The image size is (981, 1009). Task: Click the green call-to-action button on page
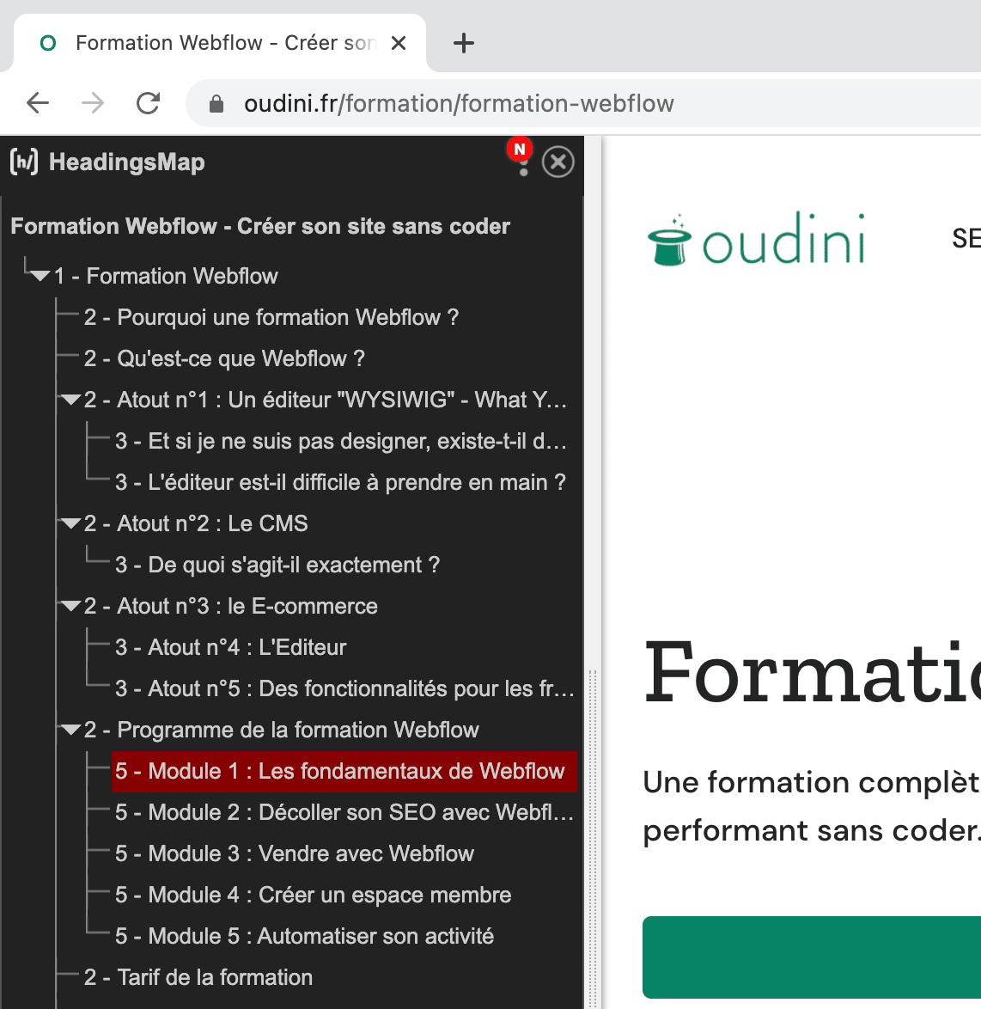pyautogui.click(x=812, y=957)
